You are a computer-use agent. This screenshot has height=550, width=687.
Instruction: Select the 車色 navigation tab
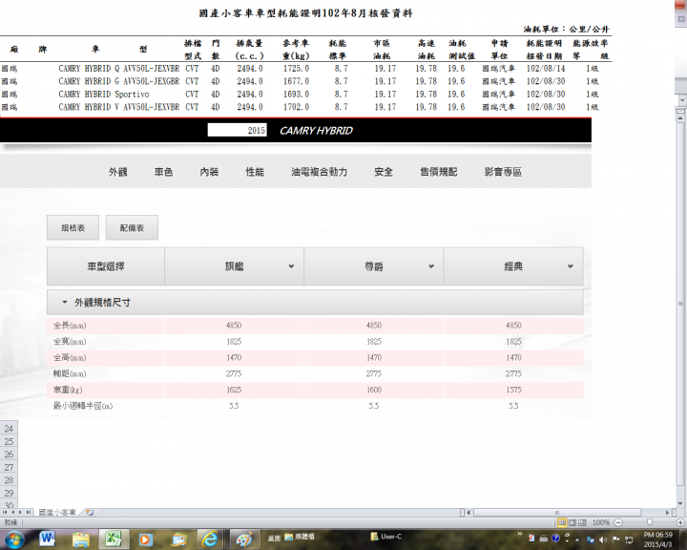point(163,172)
